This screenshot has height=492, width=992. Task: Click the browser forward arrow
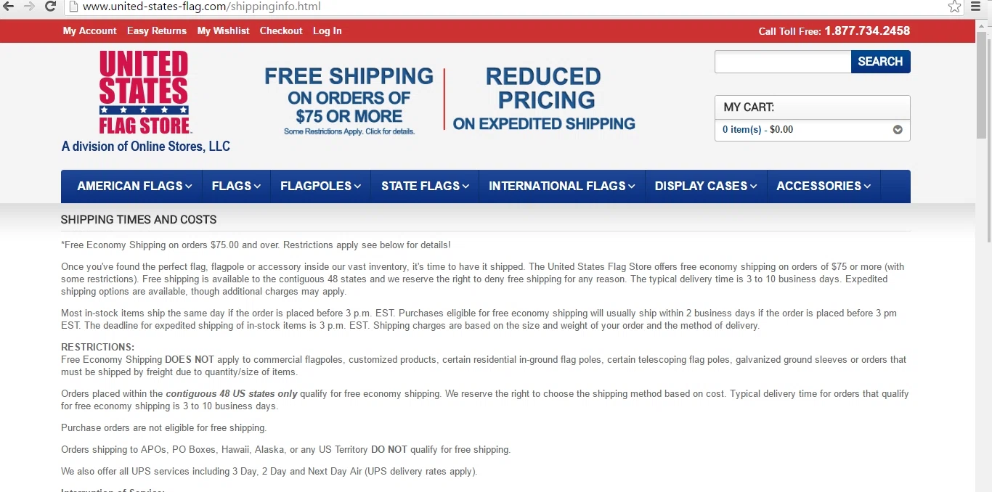(29, 7)
